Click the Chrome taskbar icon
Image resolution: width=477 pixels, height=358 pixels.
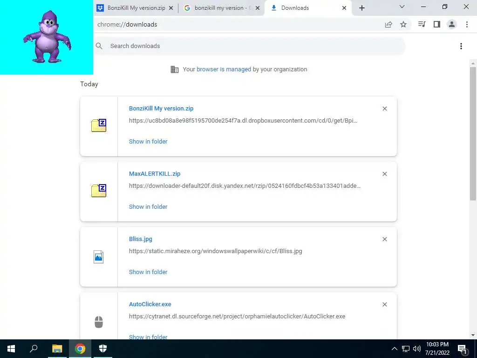pyautogui.click(x=80, y=349)
